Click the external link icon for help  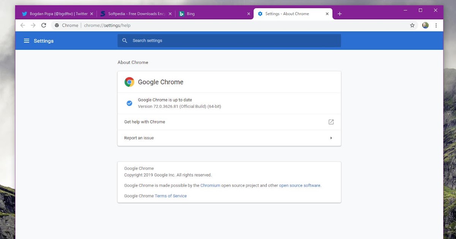(x=331, y=122)
